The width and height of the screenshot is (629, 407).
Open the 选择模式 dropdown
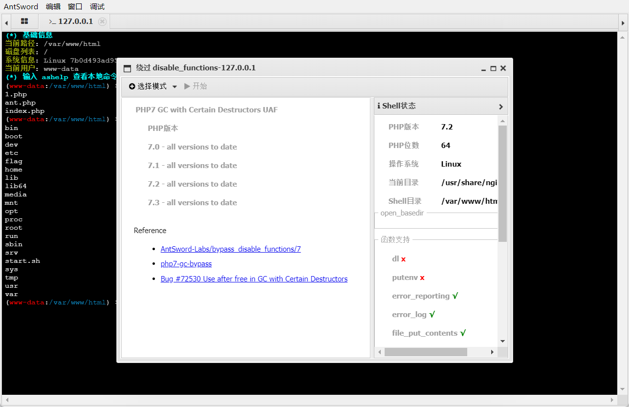153,86
